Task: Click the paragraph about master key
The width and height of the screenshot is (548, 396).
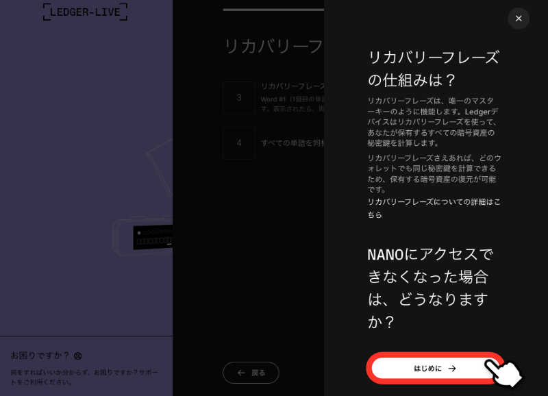Action: pos(433,122)
